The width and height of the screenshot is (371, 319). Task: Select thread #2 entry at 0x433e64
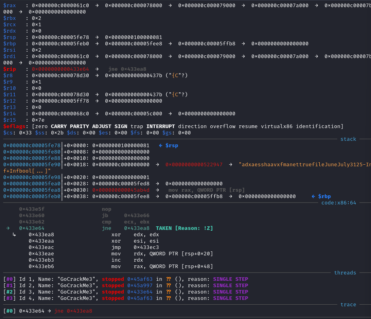pos(126,292)
